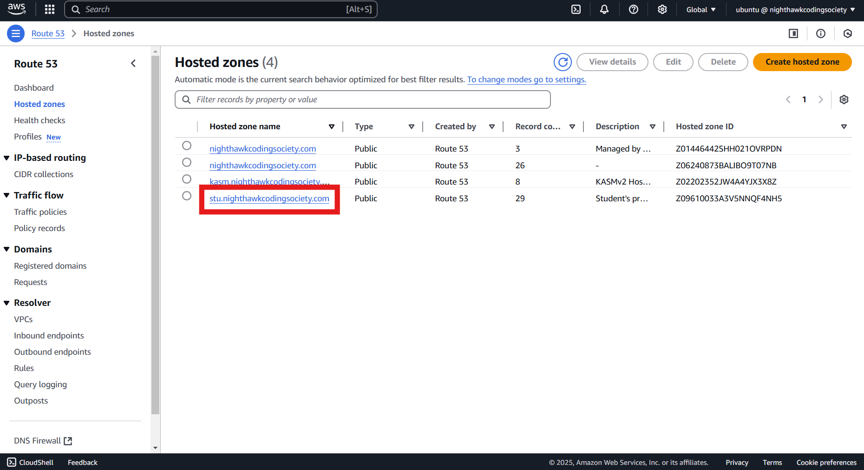Open Dashboard in the sidebar

pos(34,88)
